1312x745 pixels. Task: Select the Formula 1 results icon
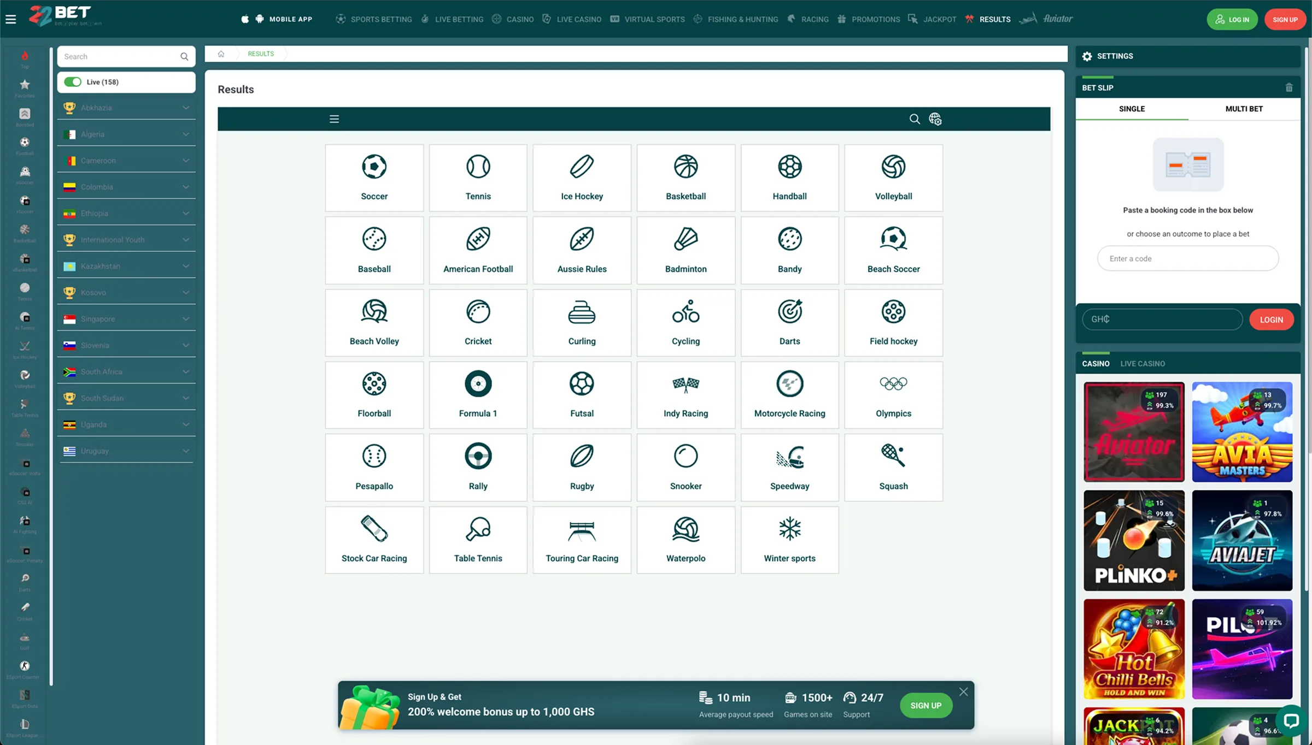pyautogui.click(x=478, y=394)
